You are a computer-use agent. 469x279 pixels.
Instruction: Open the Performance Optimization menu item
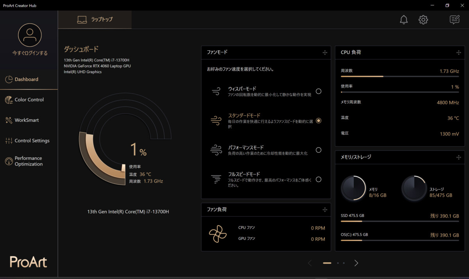[x=29, y=161]
